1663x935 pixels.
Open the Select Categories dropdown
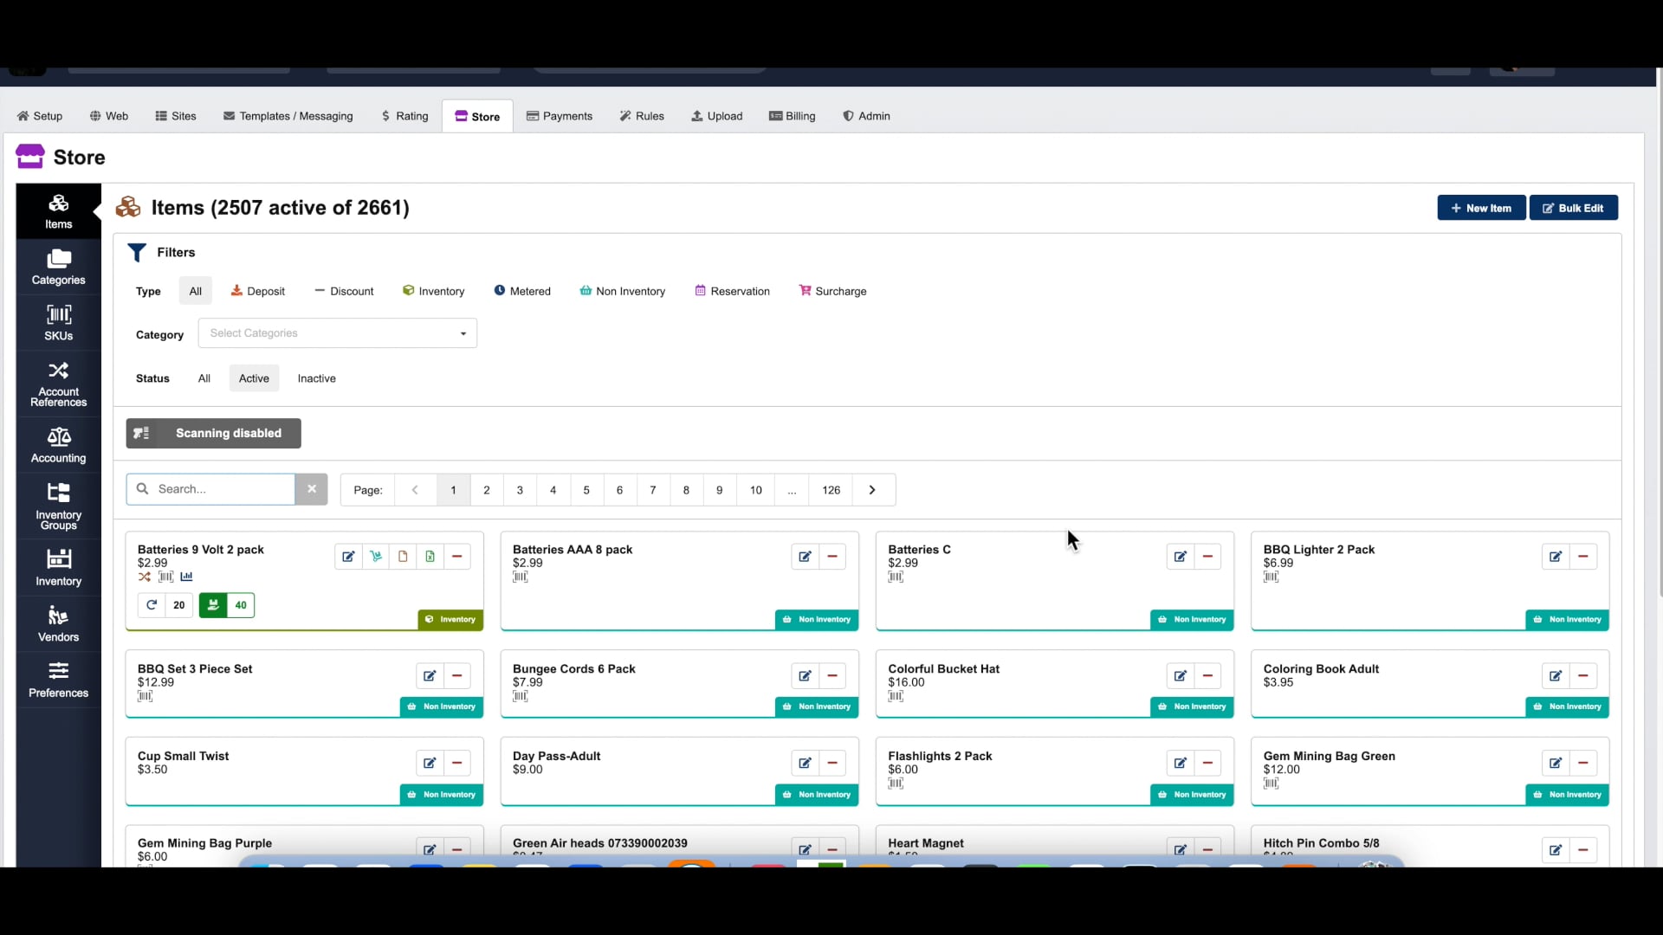(338, 333)
